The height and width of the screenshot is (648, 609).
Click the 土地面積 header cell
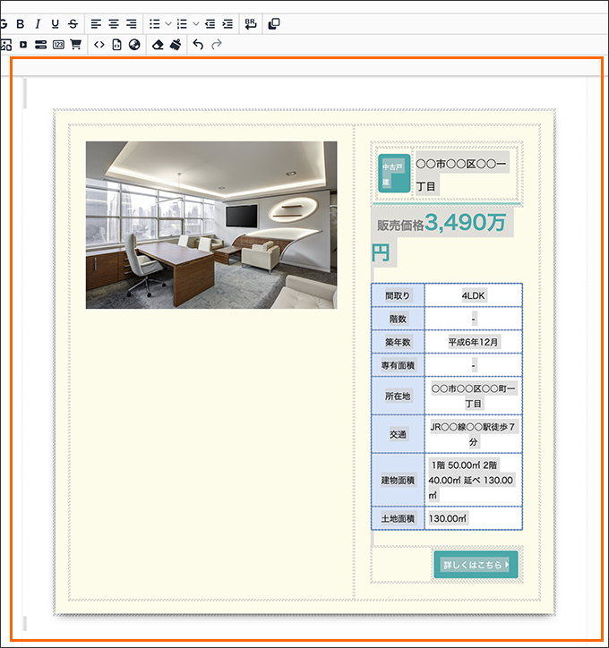pos(398,518)
